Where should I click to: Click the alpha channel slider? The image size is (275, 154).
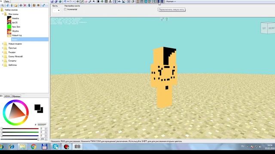point(20,139)
